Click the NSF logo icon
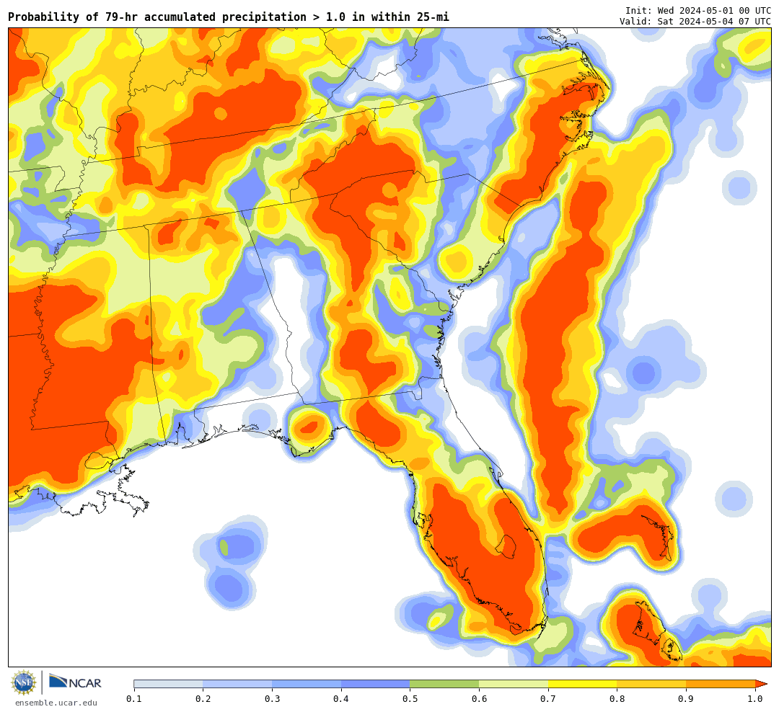The width and height of the screenshot is (779, 712). coord(24,682)
